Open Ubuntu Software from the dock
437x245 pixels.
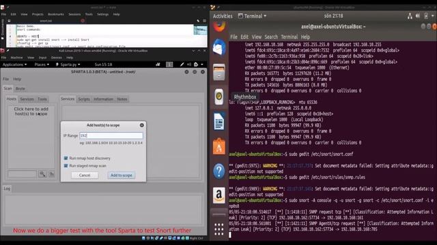219,146
